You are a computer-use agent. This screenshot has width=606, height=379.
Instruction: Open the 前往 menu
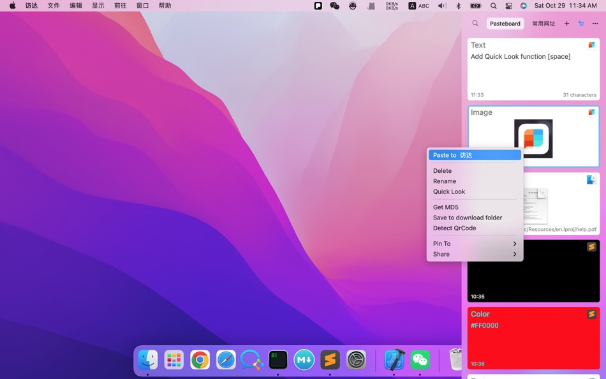(x=121, y=6)
